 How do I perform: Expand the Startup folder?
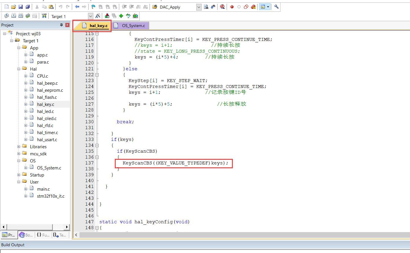[x=19, y=175]
